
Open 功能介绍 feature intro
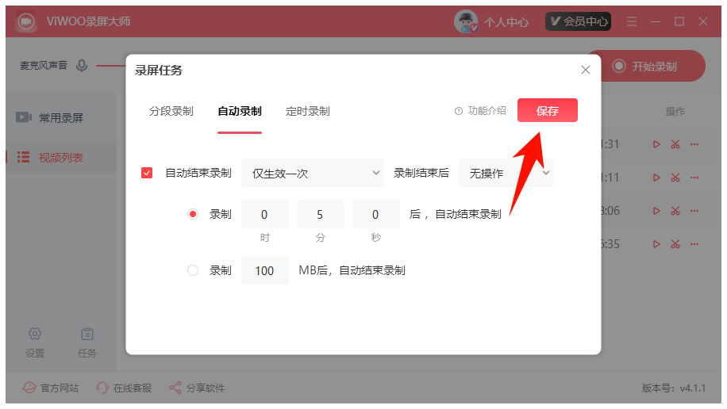point(480,111)
